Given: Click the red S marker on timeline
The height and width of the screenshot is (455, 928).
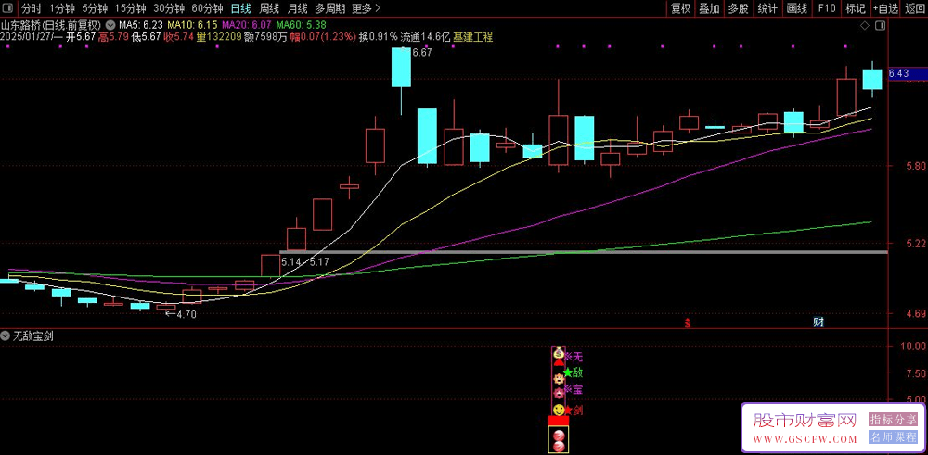Looking at the screenshot, I should [687, 322].
